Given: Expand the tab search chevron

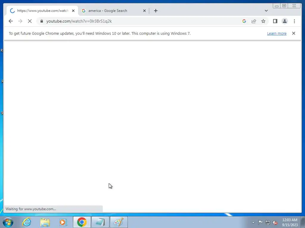Looking at the screenshot, I should 266,11.
